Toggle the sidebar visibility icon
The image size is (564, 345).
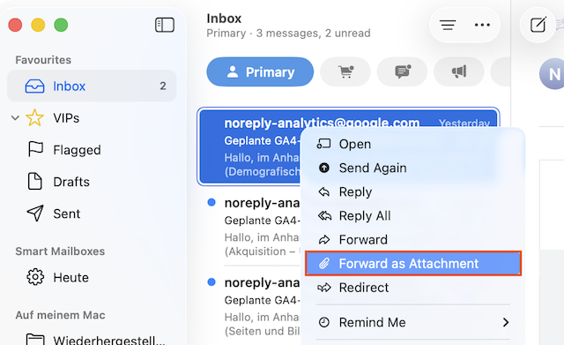[165, 25]
